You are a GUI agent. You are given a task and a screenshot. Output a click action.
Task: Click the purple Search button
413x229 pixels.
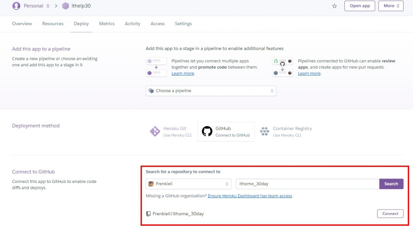point(391,184)
